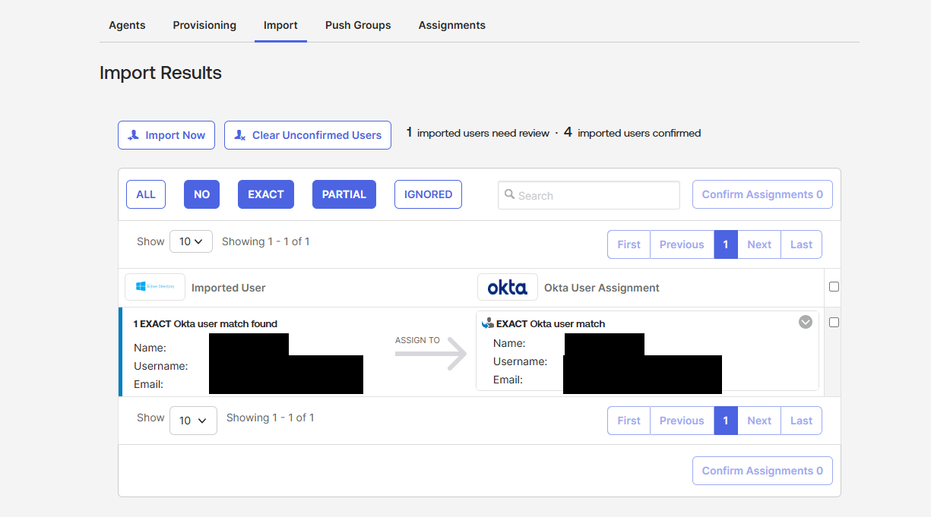The width and height of the screenshot is (931, 517).
Task: Click 'imported users need review' text
Action: (x=483, y=133)
